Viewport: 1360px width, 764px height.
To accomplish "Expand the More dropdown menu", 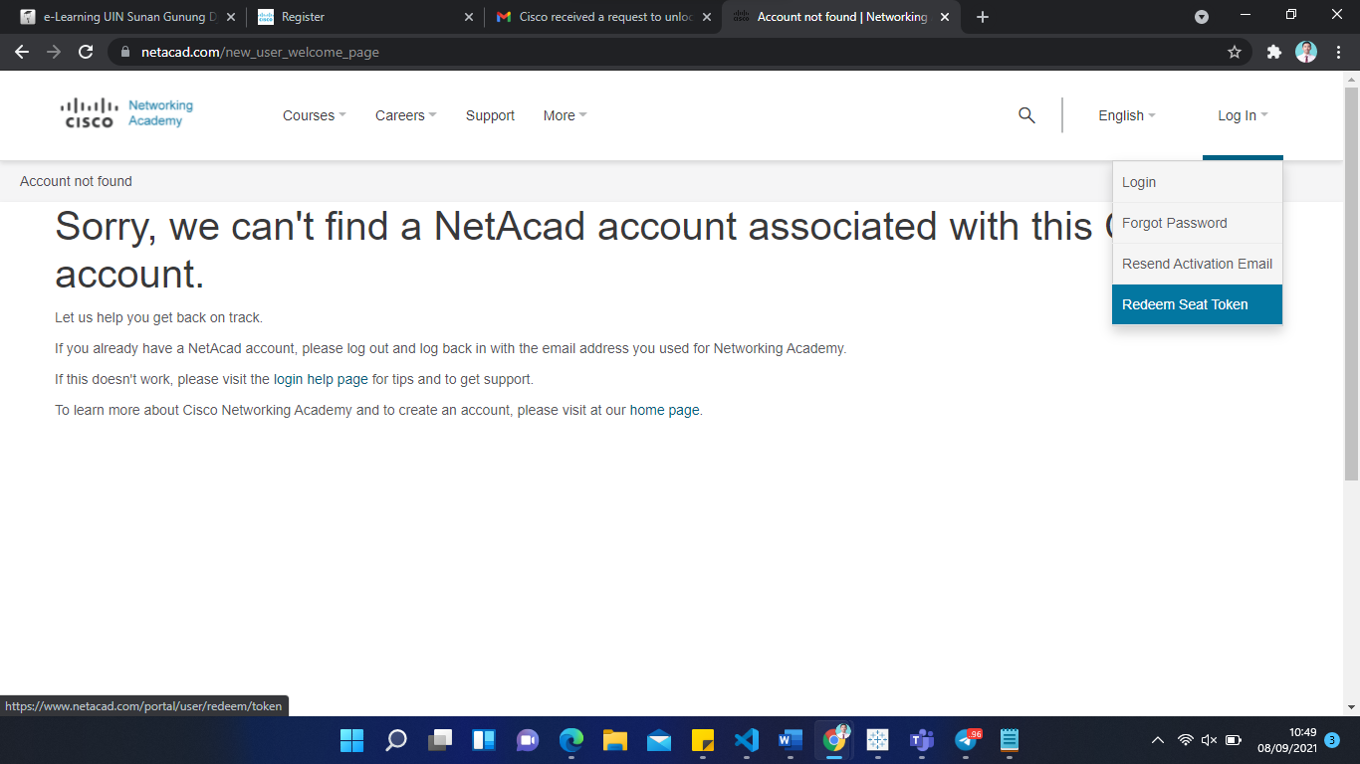I will pos(565,115).
